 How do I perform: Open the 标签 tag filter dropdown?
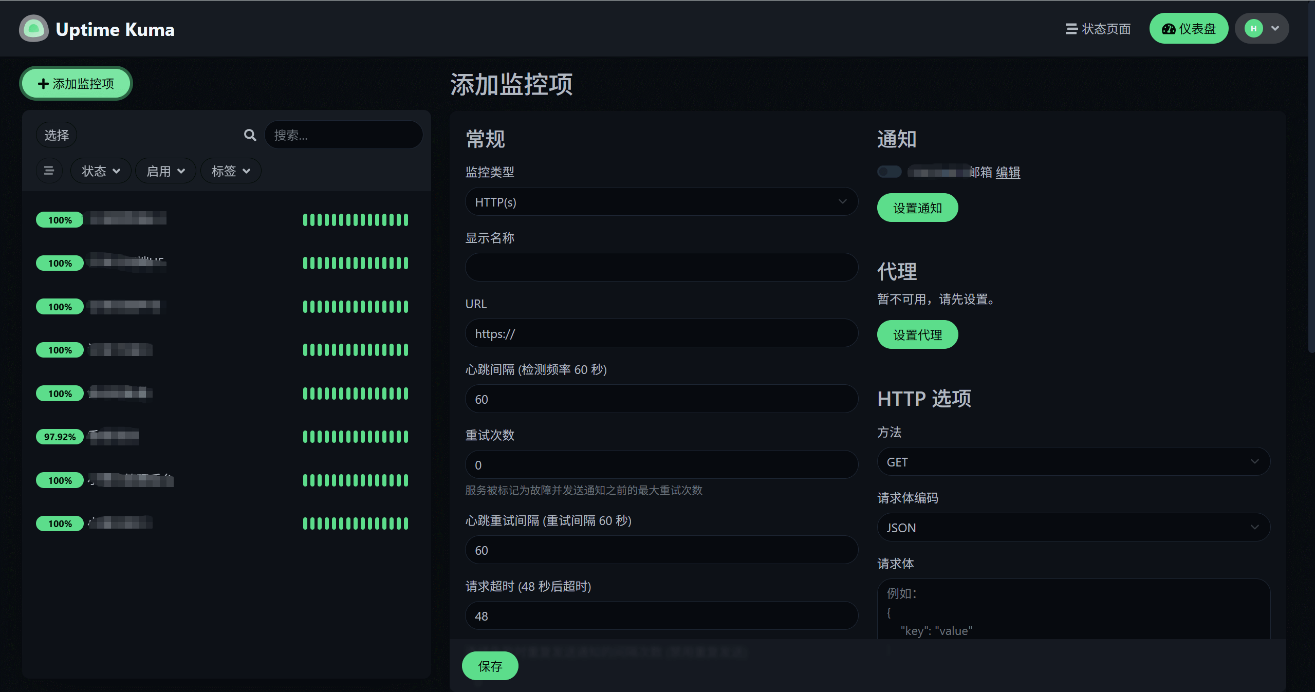click(231, 171)
